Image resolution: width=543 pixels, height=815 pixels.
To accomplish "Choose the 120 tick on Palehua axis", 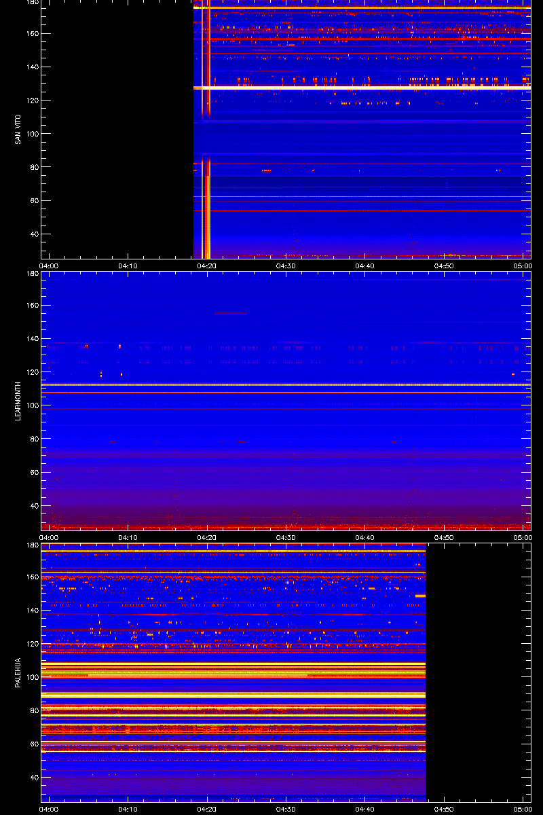I will (x=31, y=644).
